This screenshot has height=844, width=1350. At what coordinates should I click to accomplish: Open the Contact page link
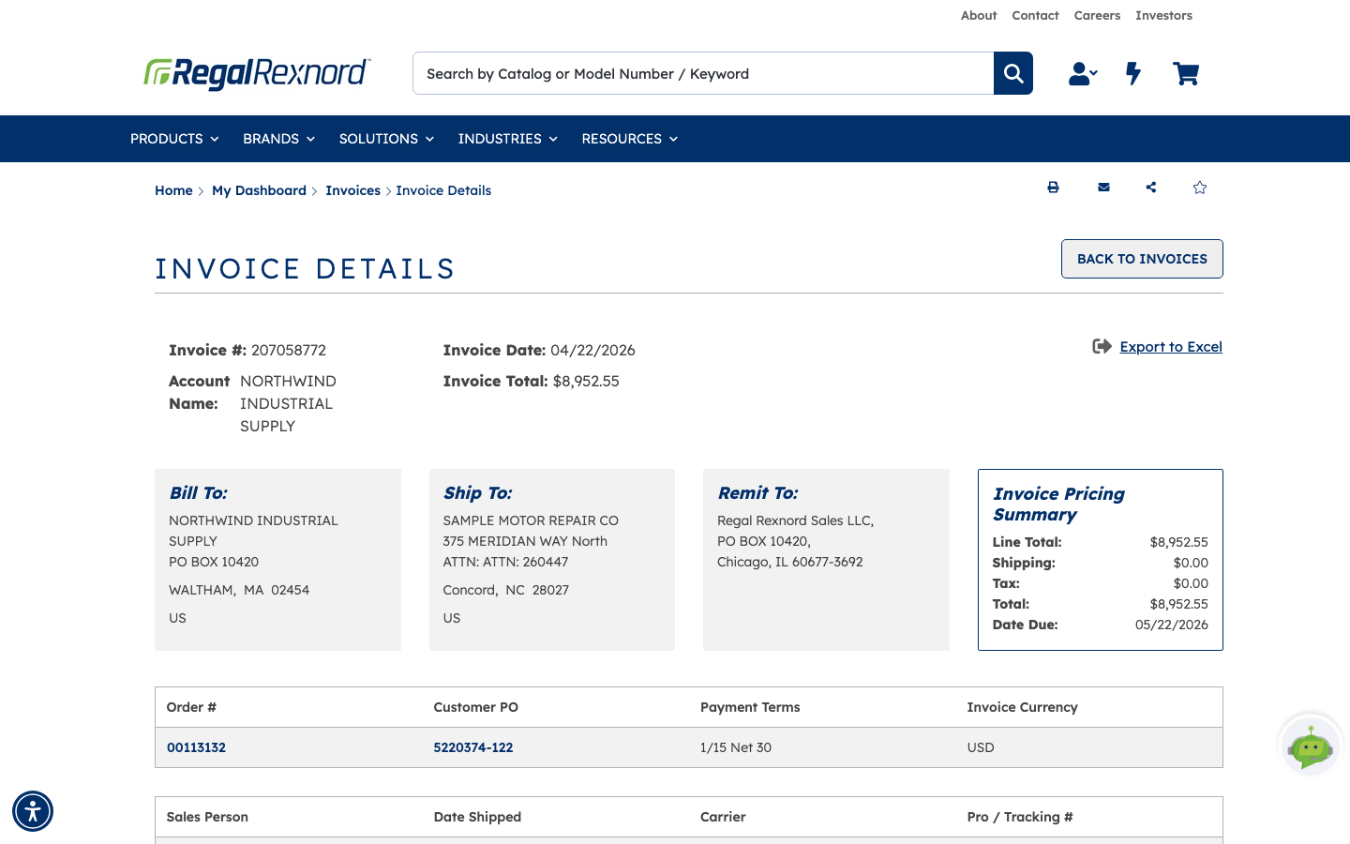[x=1035, y=15]
